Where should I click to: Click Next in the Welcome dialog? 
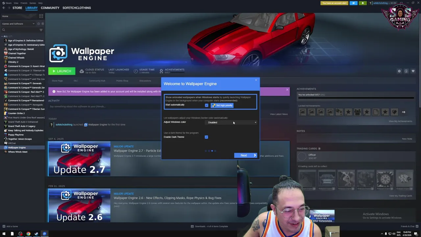[245, 155]
